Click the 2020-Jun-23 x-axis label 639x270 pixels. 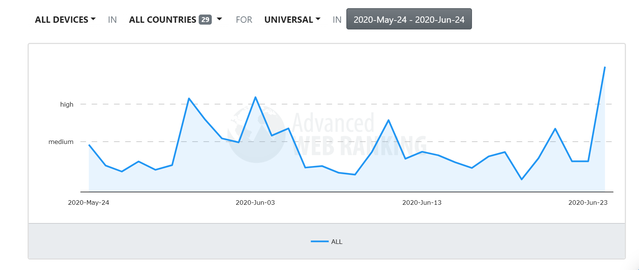click(588, 202)
